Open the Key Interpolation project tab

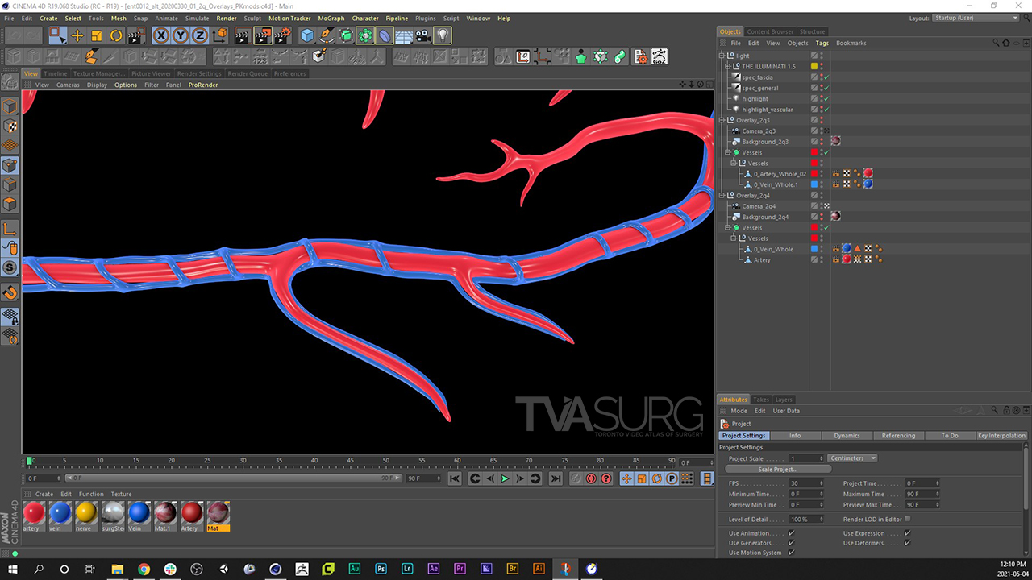click(1001, 436)
